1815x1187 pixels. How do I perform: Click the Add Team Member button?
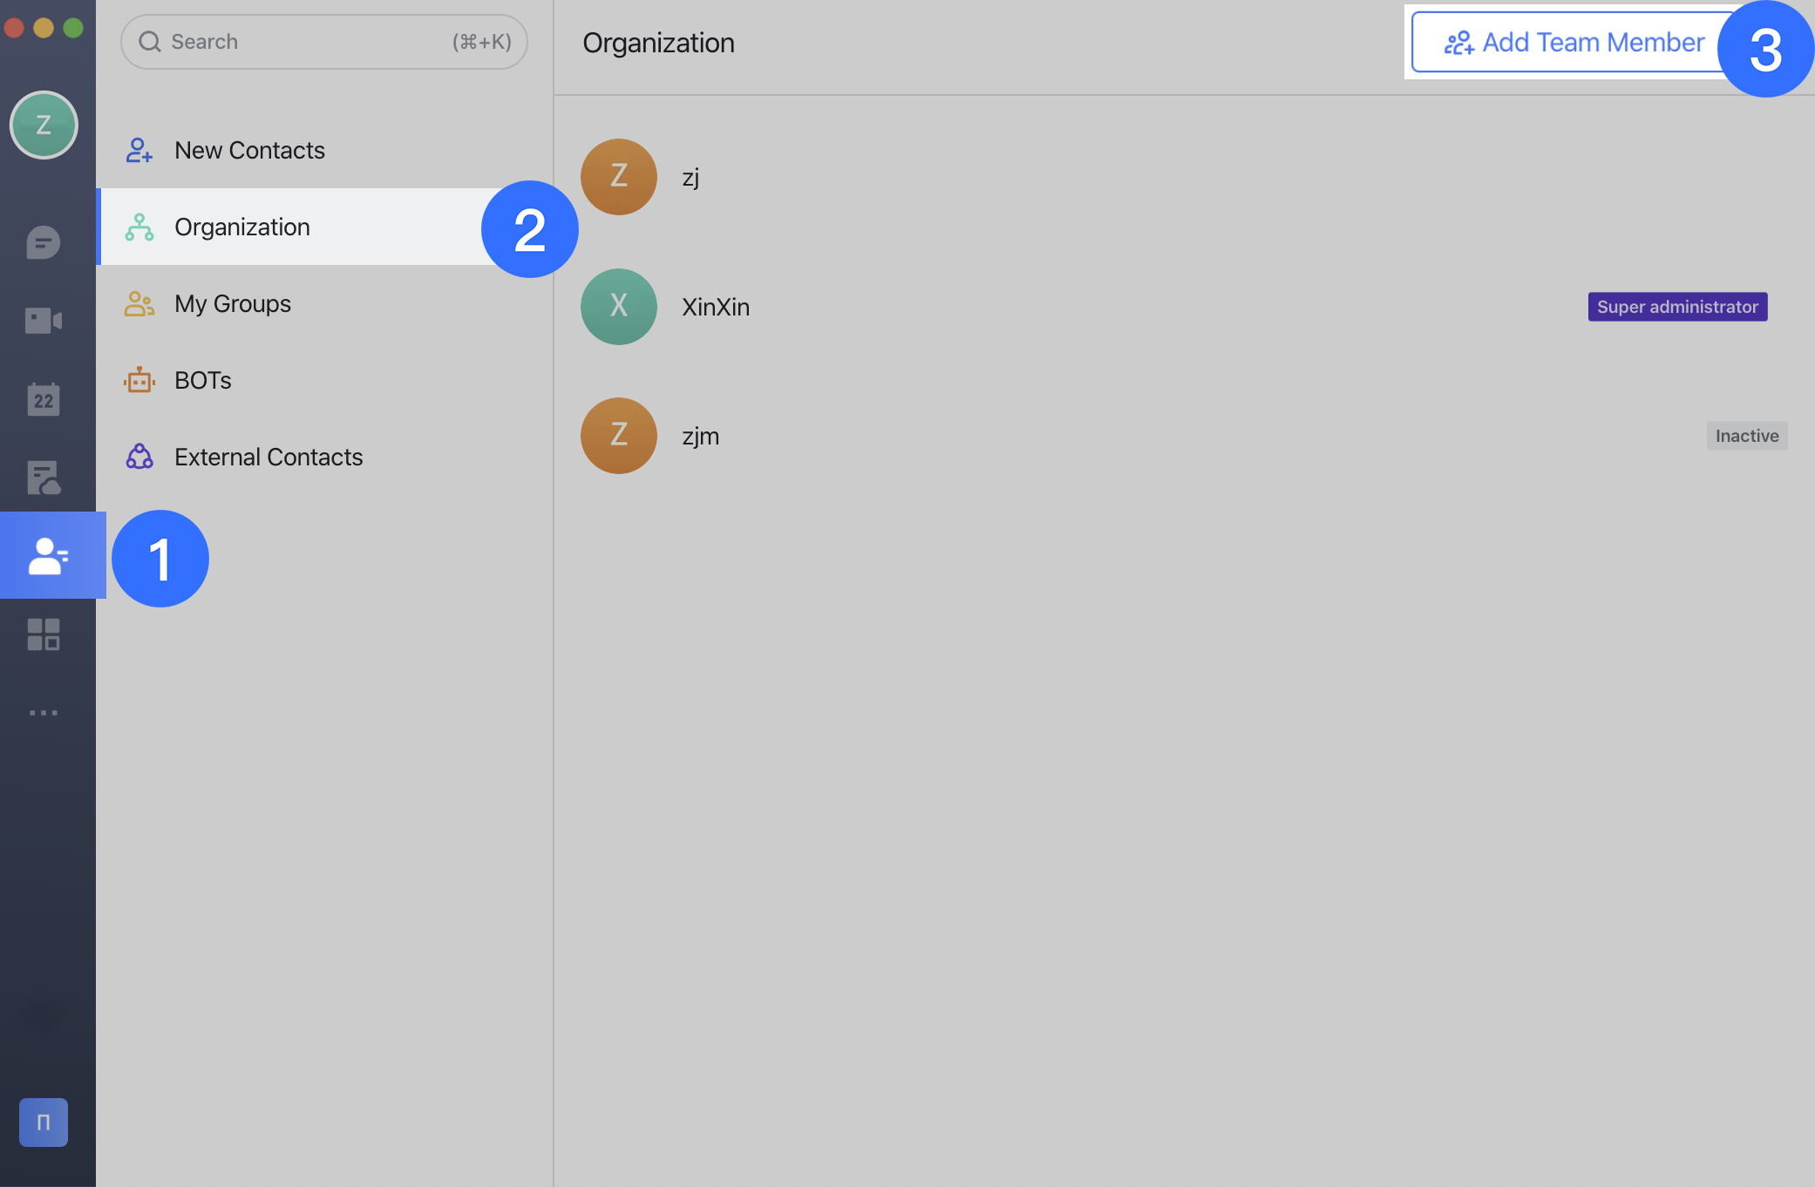point(1574,42)
